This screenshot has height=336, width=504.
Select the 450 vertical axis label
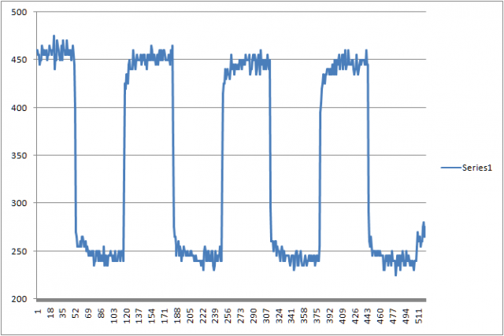pyautogui.click(x=19, y=60)
